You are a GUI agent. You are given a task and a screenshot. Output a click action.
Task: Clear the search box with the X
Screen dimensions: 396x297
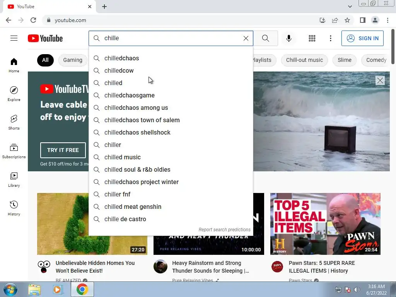click(x=246, y=38)
